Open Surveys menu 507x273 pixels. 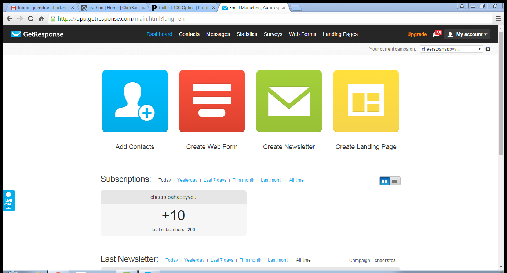273,34
